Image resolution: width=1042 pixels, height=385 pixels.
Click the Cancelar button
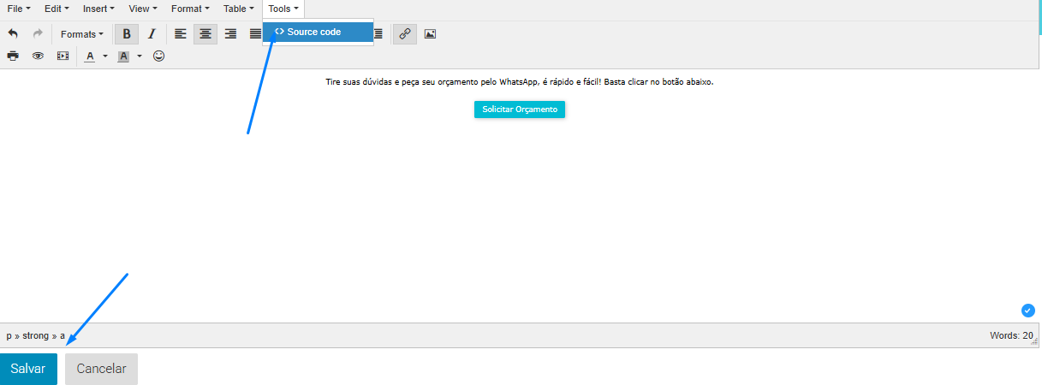tap(101, 369)
